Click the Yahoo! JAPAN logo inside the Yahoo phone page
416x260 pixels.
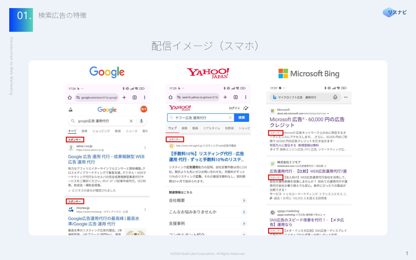click(180, 108)
